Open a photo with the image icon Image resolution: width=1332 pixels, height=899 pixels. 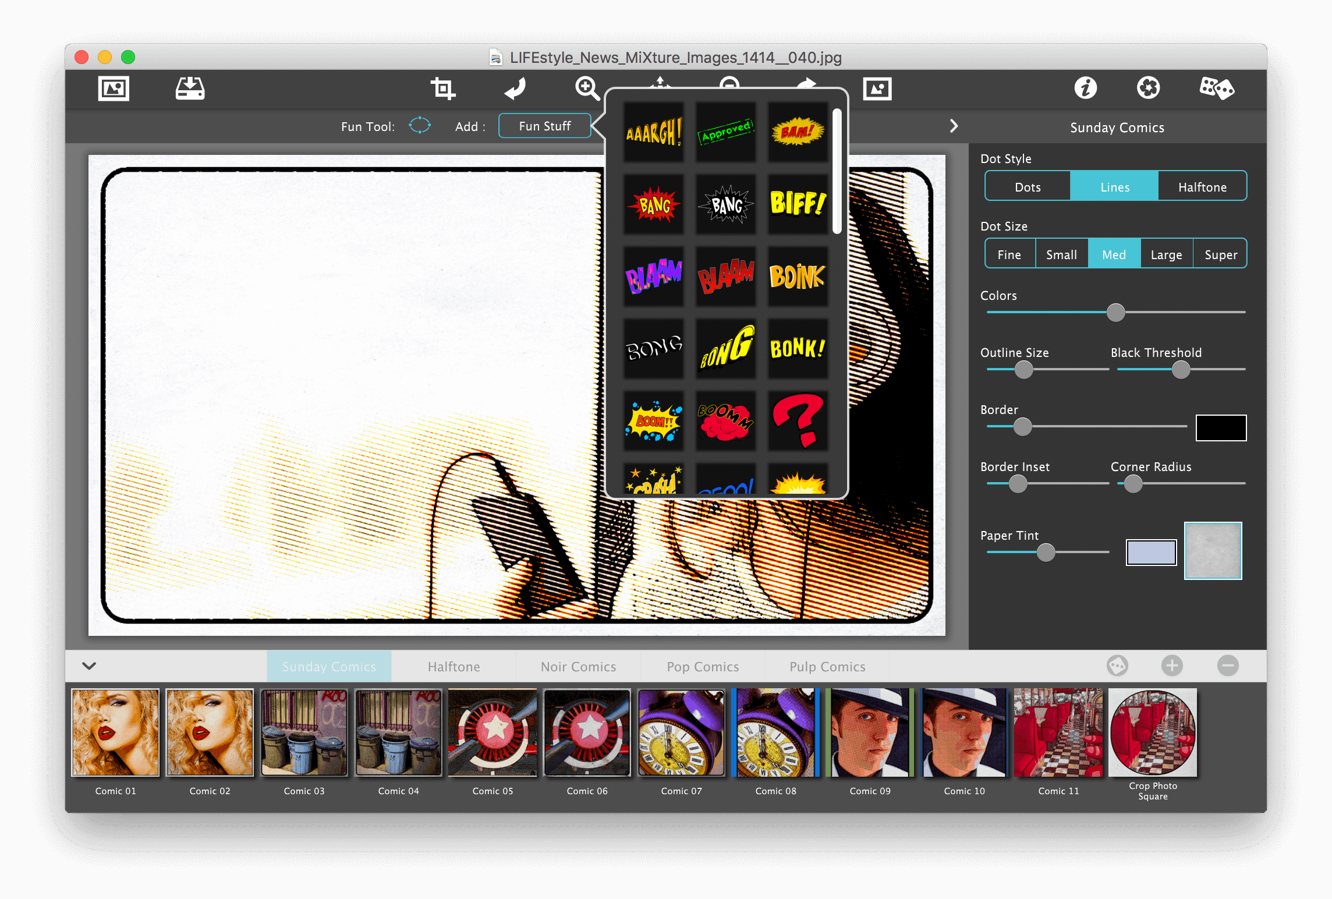click(x=114, y=89)
